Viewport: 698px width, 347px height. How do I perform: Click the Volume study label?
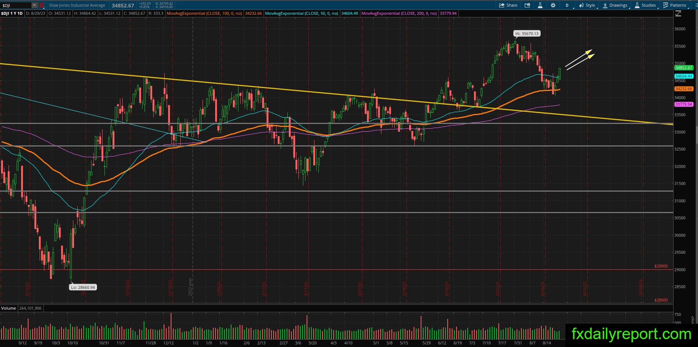[x=9, y=308]
